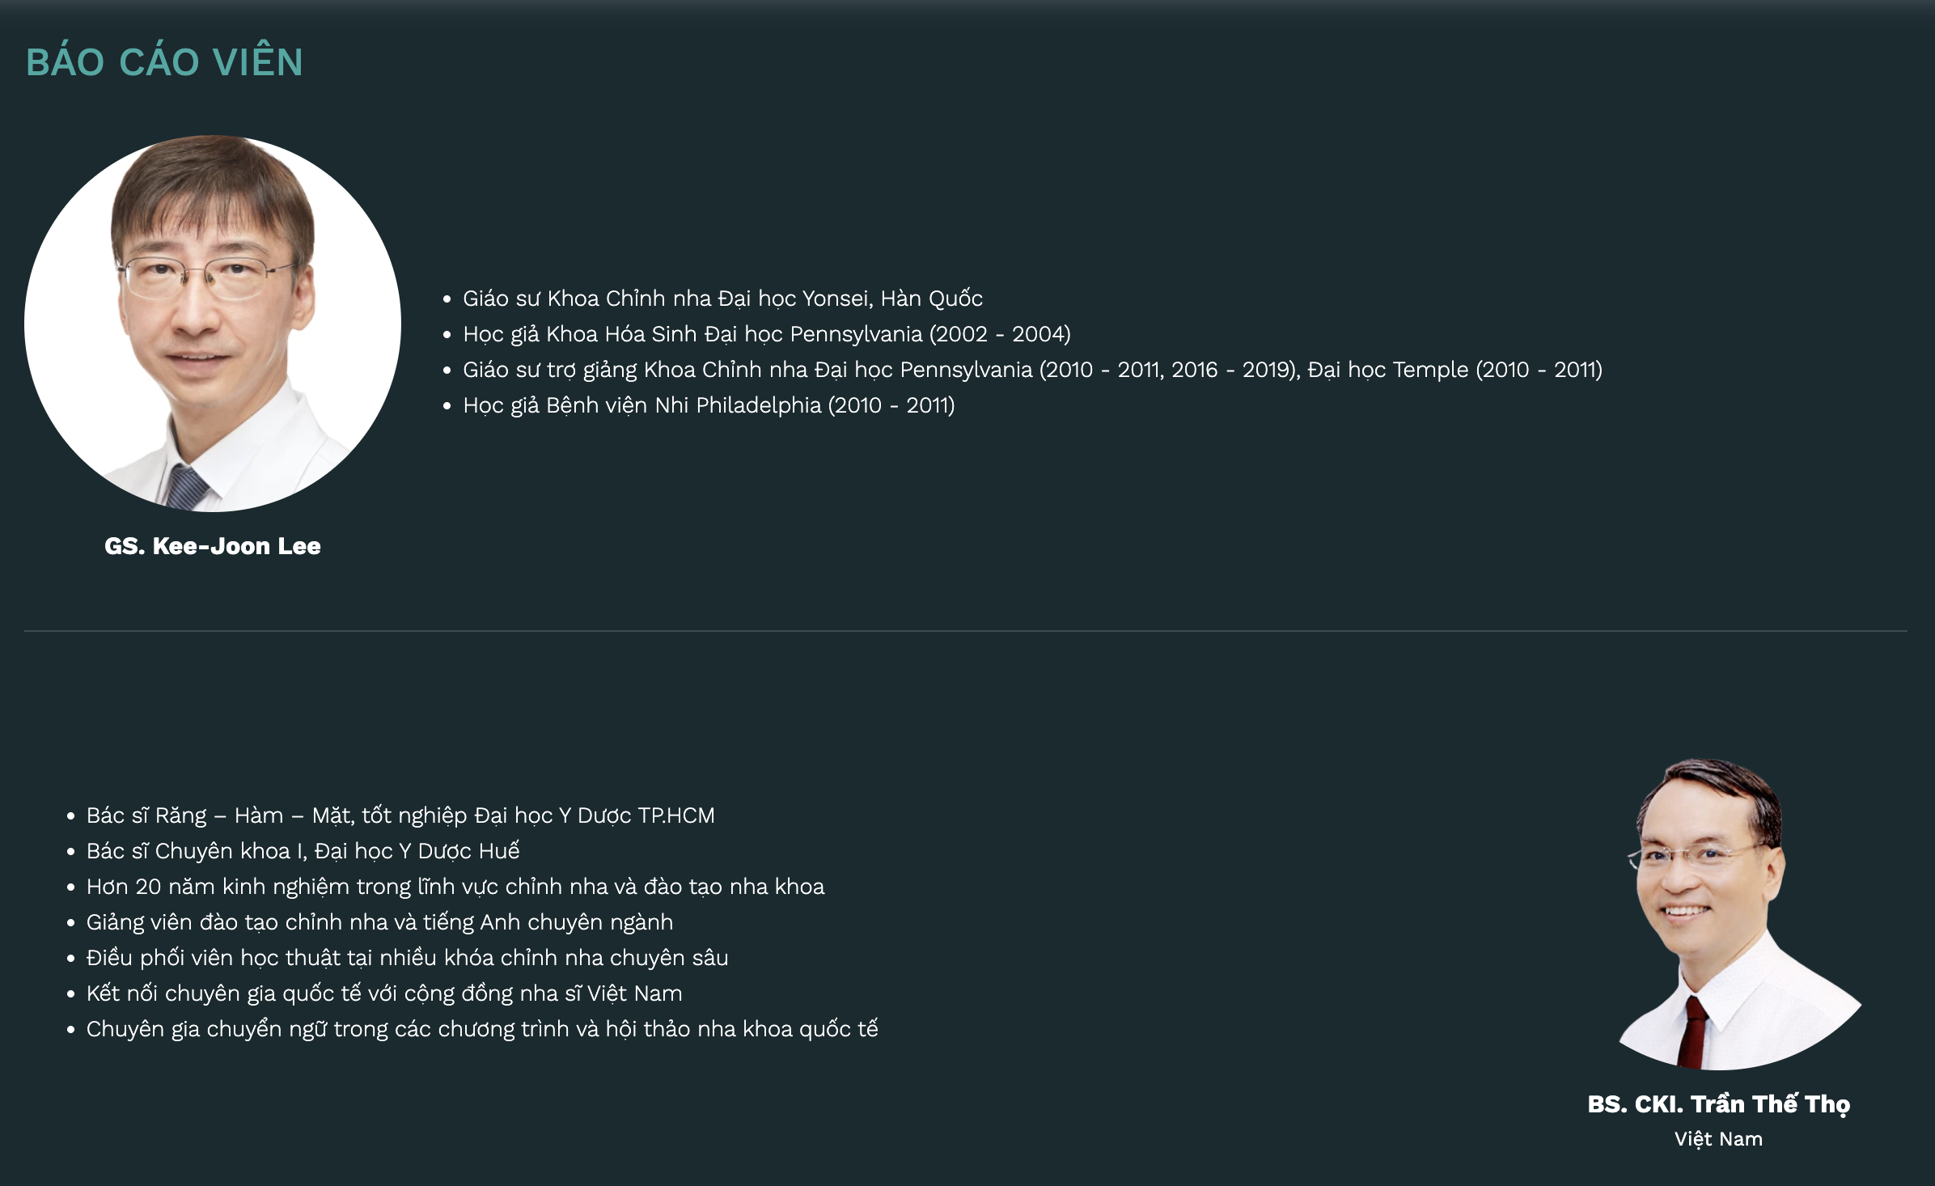Screen dimensions: 1935x1186
Task: Select the GS. Kee-Joon Lee name label
Action: pyautogui.click(x=213, y=546)
